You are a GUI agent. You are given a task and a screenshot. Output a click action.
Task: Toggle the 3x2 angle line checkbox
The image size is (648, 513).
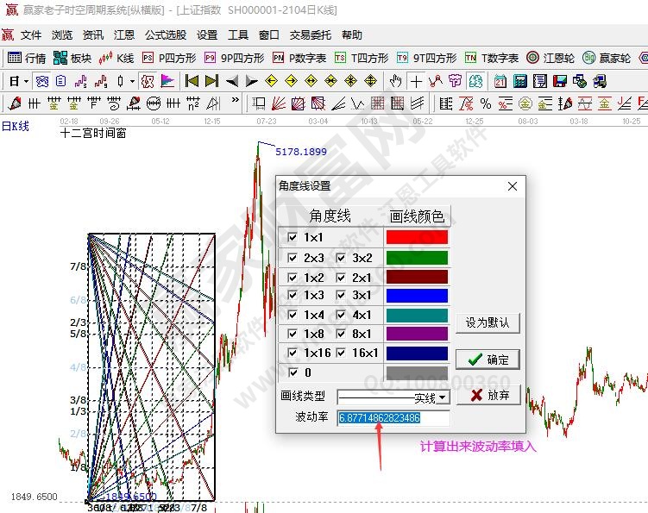tap(341, 258)
